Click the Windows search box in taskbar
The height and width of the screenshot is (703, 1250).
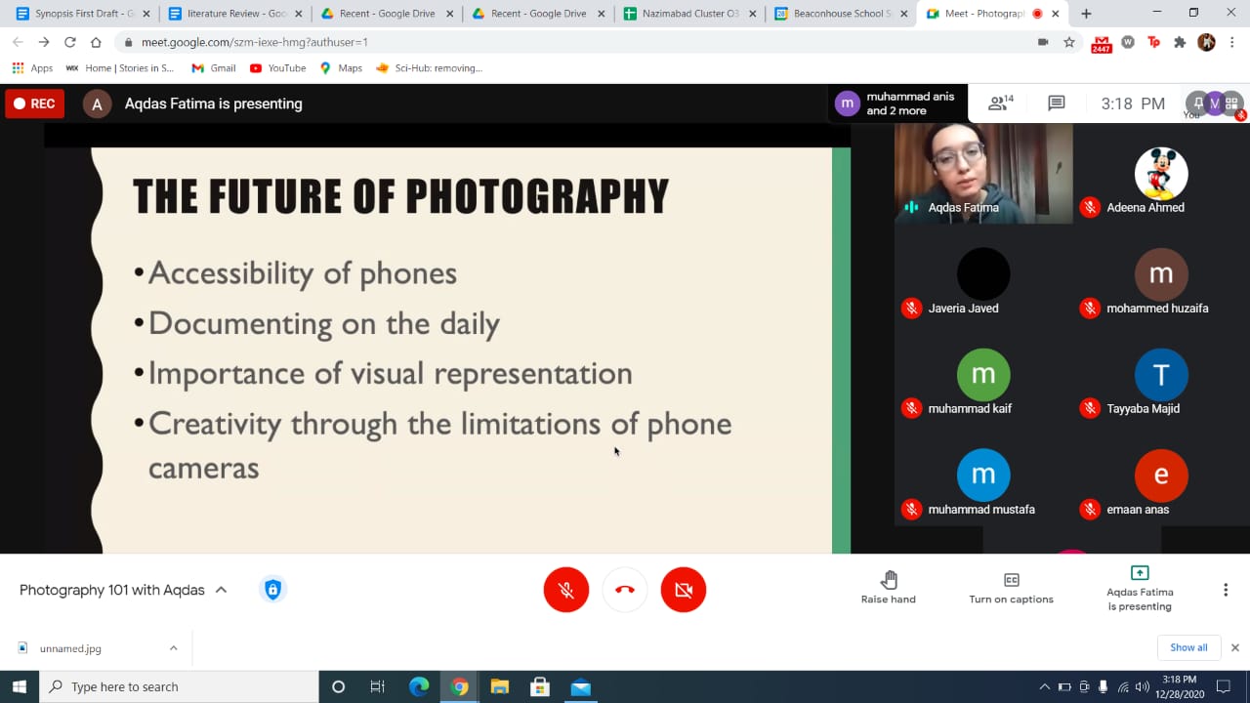click(179, 686)
